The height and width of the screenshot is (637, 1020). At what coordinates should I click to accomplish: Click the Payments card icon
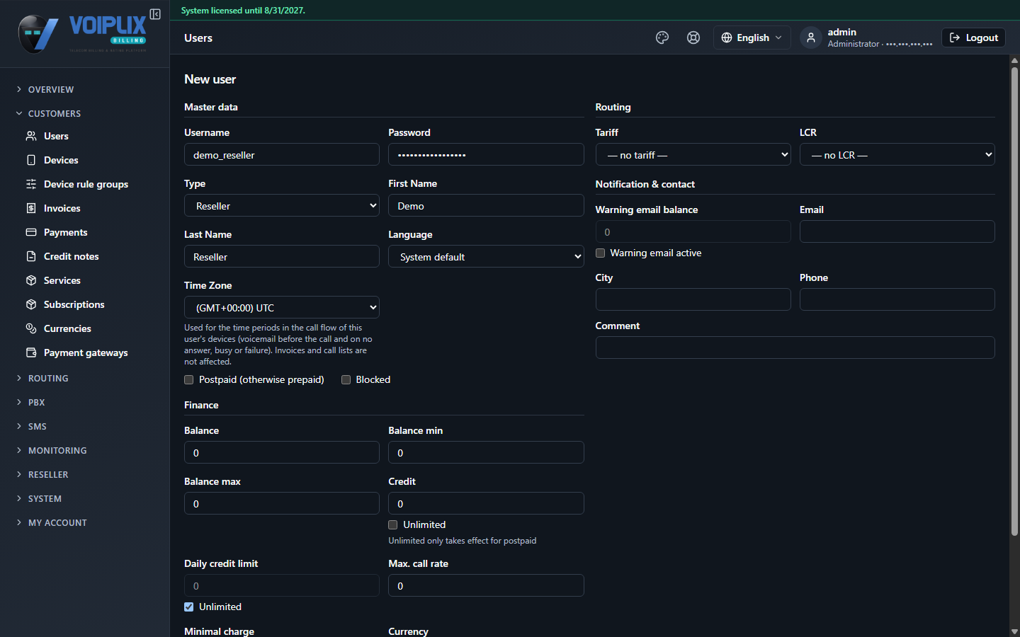coord(31,232)
